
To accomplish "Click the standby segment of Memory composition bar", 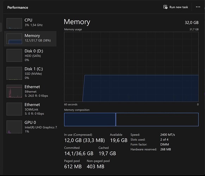I will (157, 119).
